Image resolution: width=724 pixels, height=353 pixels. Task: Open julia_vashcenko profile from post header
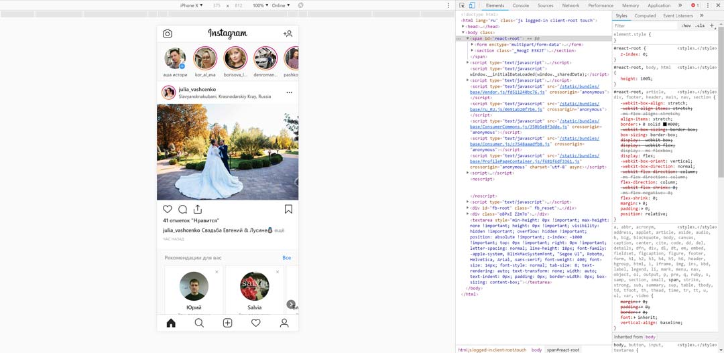197,89
